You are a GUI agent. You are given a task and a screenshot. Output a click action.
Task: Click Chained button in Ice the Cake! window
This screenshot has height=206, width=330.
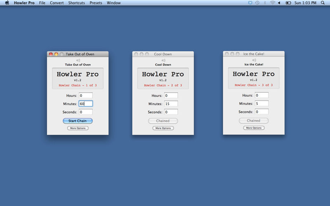(x=254, y=121)
